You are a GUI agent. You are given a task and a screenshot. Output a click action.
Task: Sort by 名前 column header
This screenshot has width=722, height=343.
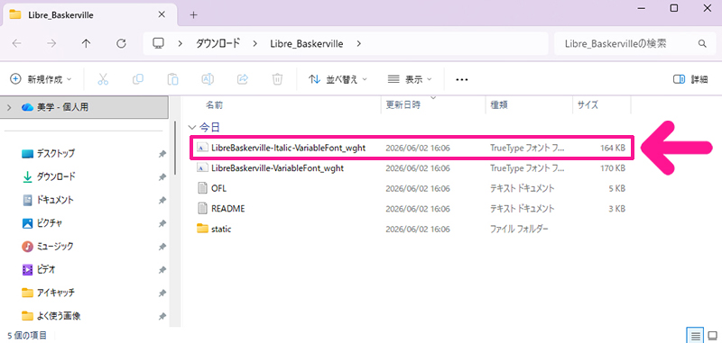click(x=214, y=105)
